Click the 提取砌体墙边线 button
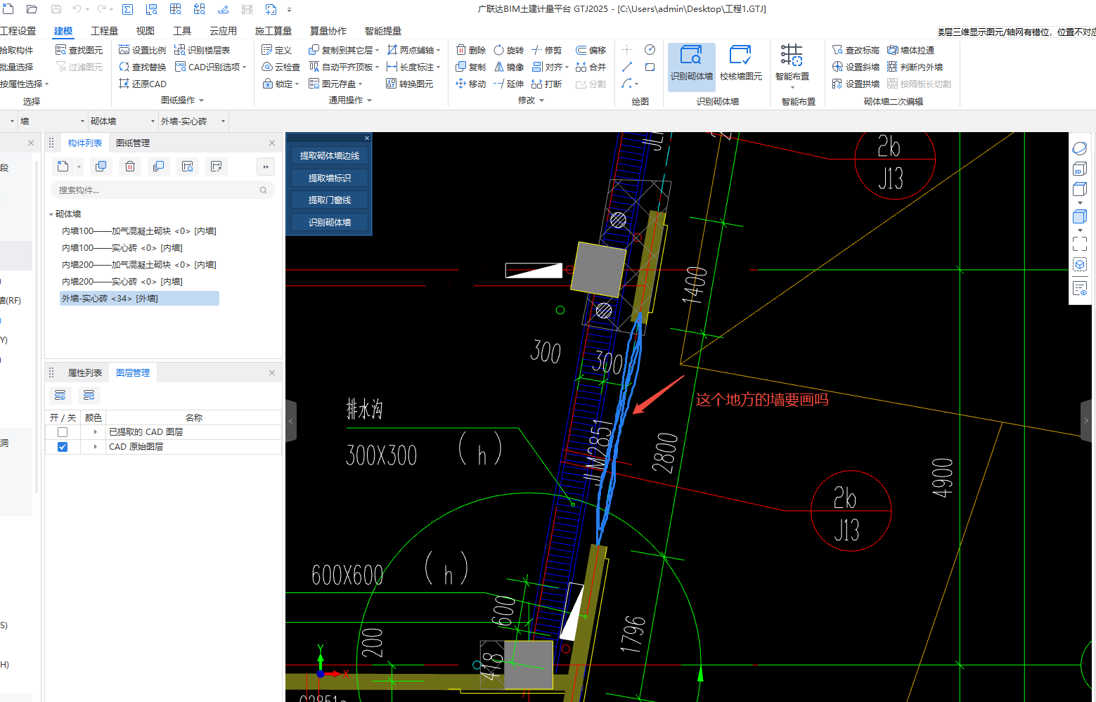The image size is (1096, 702). 330,156
